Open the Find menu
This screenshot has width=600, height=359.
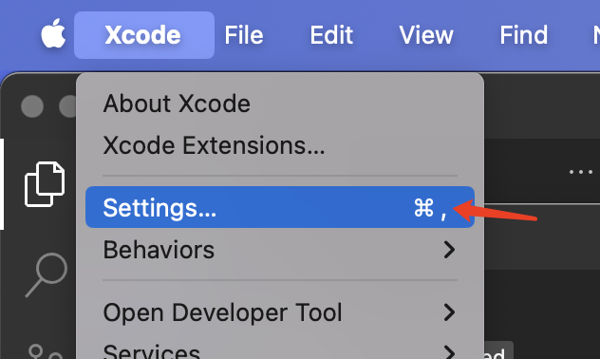523,35
